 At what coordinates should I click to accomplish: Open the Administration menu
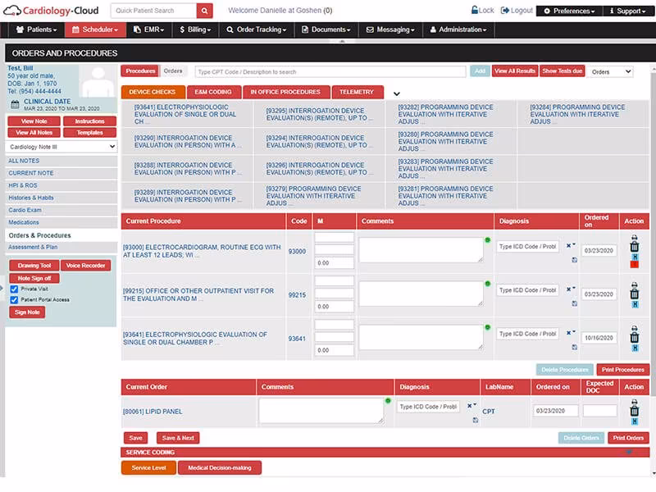458,30
